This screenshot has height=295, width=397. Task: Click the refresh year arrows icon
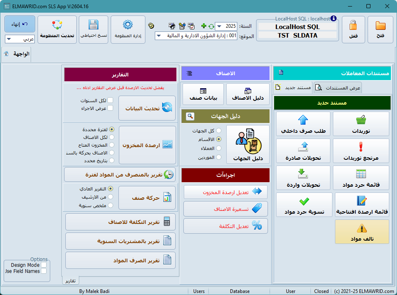212,26
